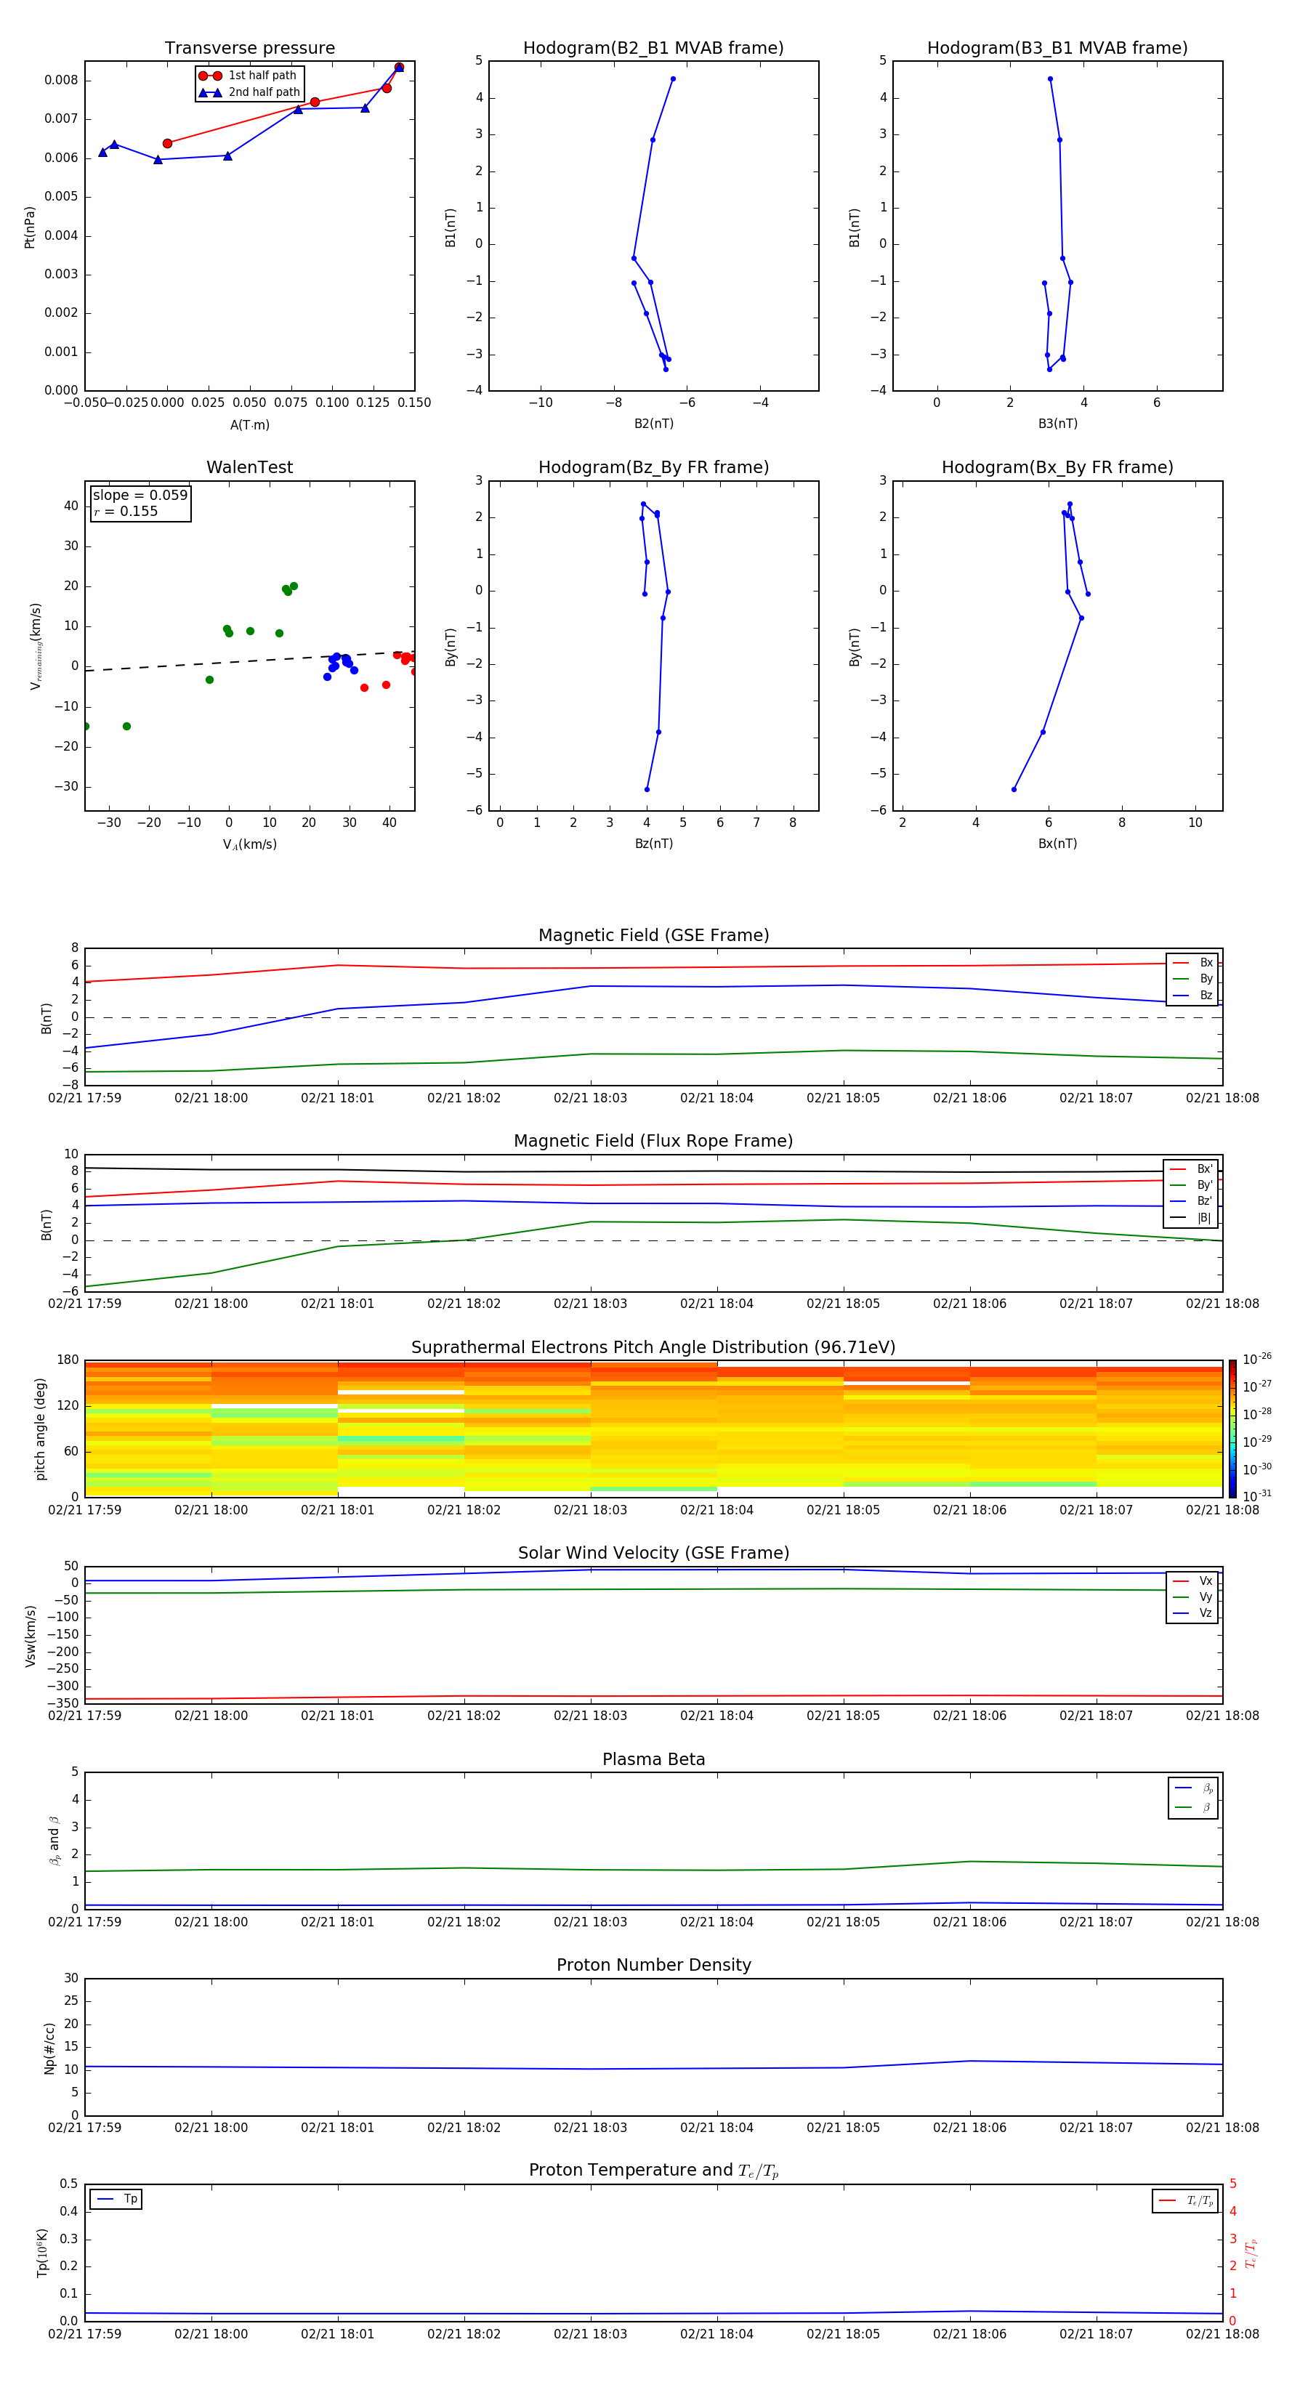Click the "Tp(10^6K)" y-axis label
Viewport: 1308px width, 2398px height.
pos(42,2253)
